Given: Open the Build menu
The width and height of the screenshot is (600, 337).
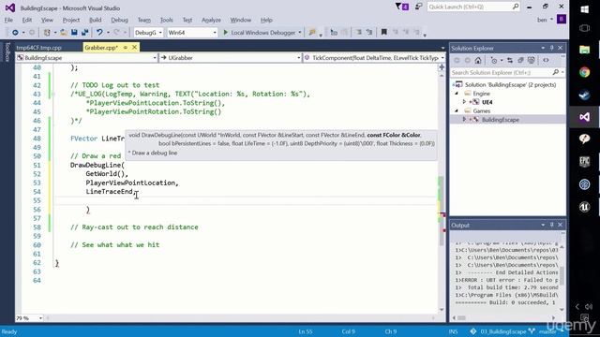Looking at the screenshot, I should (96, 20).
